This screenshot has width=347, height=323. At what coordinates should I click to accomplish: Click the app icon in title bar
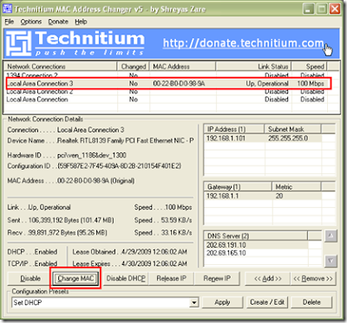[x=8, y=9]
